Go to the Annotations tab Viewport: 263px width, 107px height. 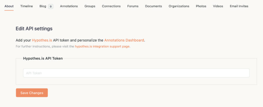[69, 6]
